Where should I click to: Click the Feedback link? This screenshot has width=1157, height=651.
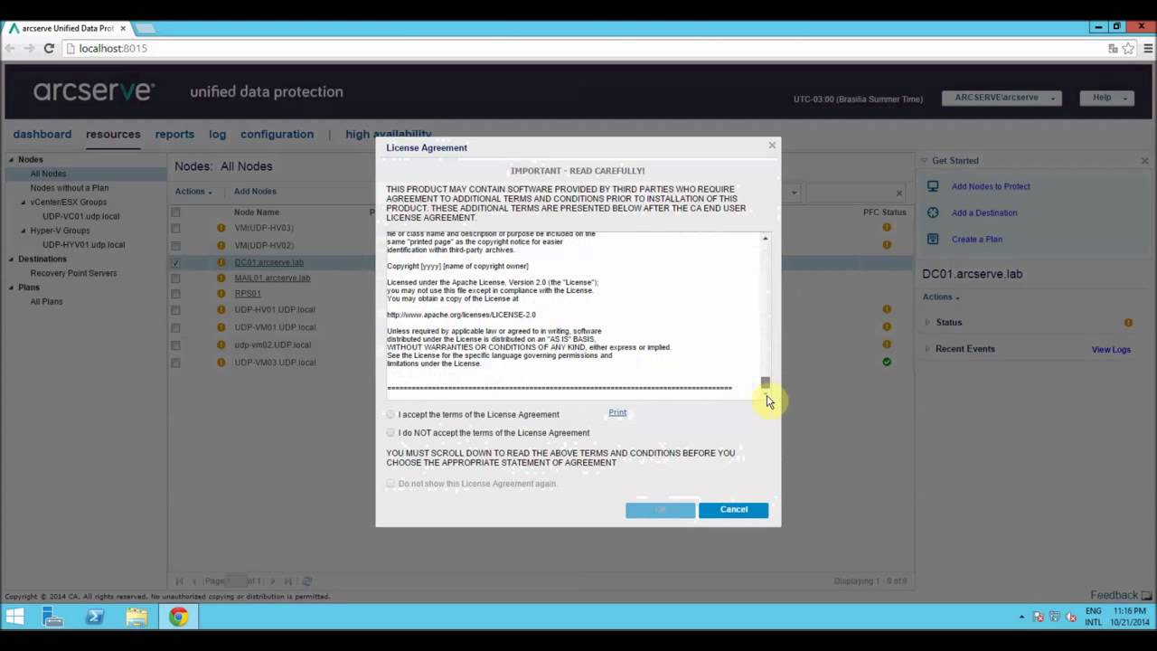point(1114,595)
